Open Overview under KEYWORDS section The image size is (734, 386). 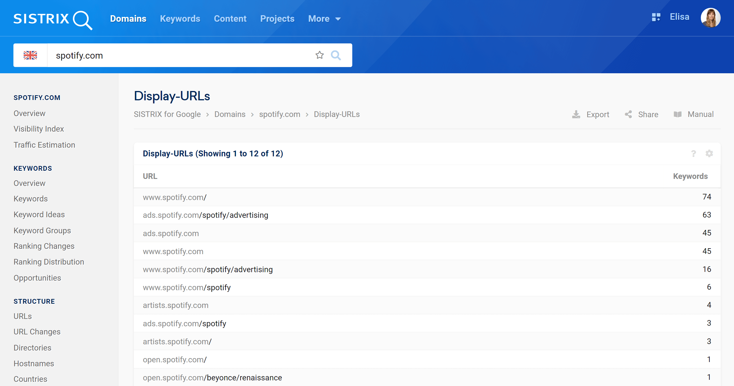[x=29, y=183]
